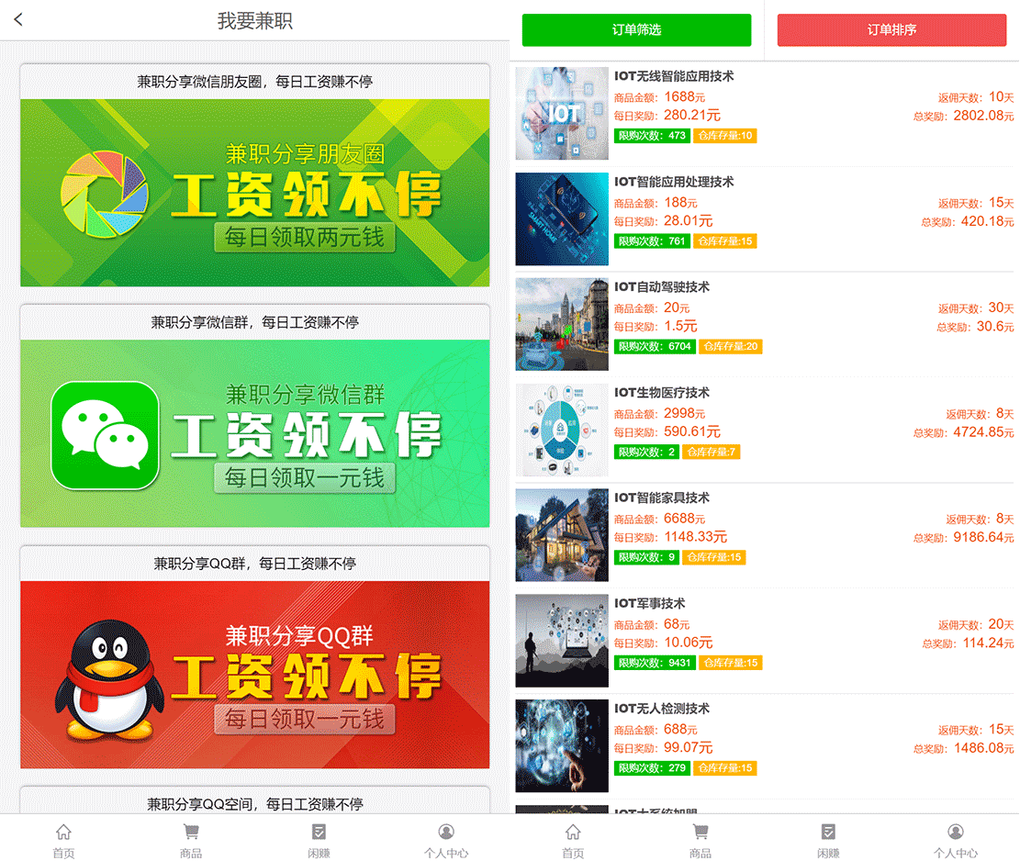Tap the QQ penguin 工资领不停 banner
The height and width of the screenshot is (861, 1020).
pos(254,673)
